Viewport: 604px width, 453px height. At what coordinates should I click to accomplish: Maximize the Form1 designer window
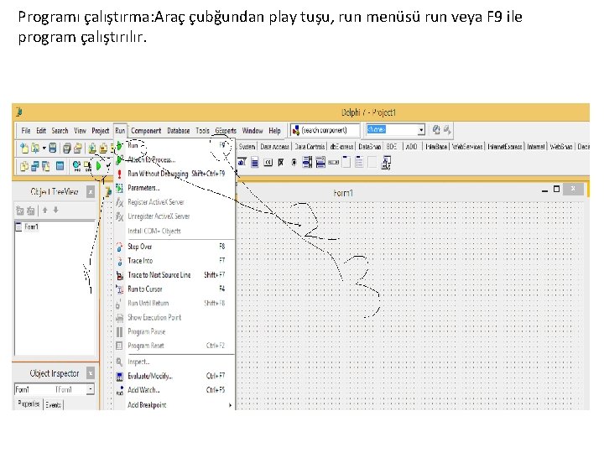[556, 189]
